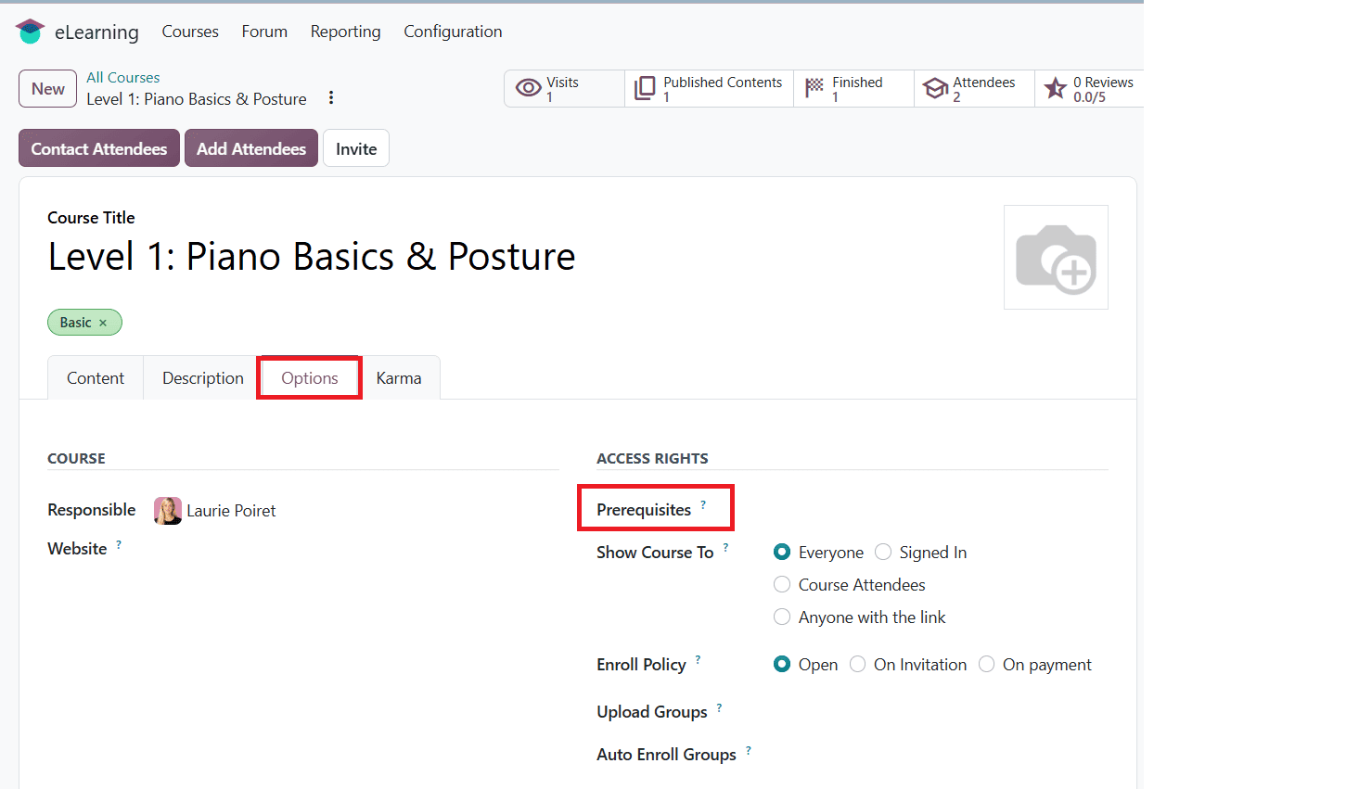The width and height of the screenshot is (1359, 789).
Task: Click the New button
Action: click(48, 89)
